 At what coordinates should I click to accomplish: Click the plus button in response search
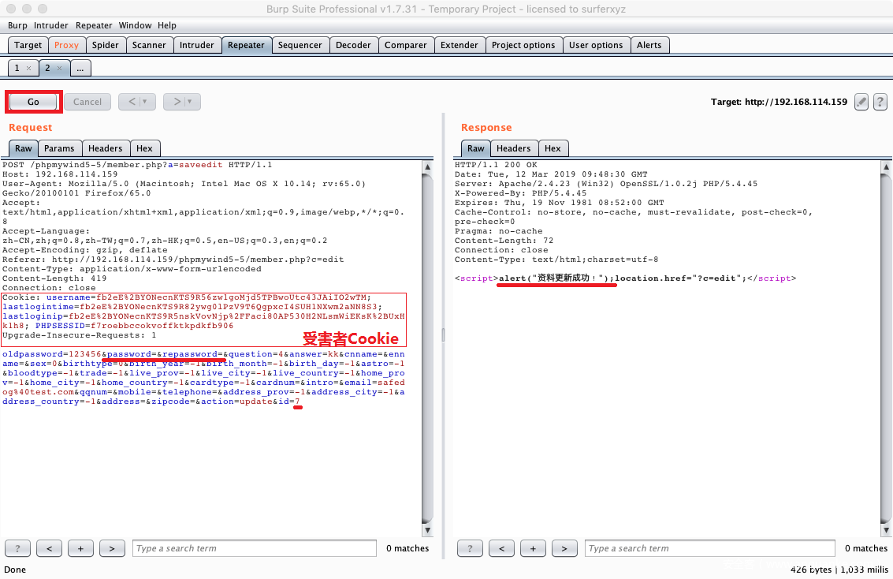click(533, 548)
